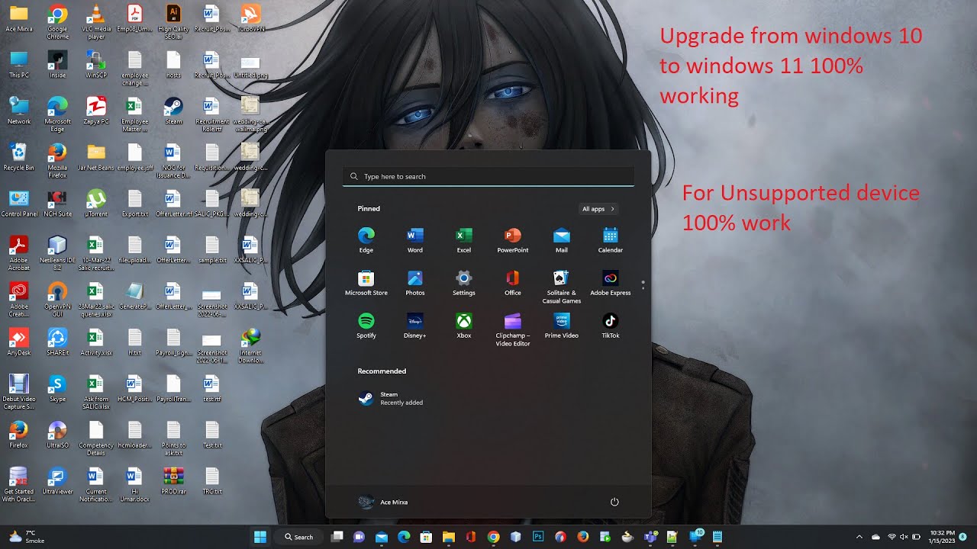The image size is (977, 549).
Task: Select NetBeans IDE 8.2 shortcut
Action: pos(57,253)
